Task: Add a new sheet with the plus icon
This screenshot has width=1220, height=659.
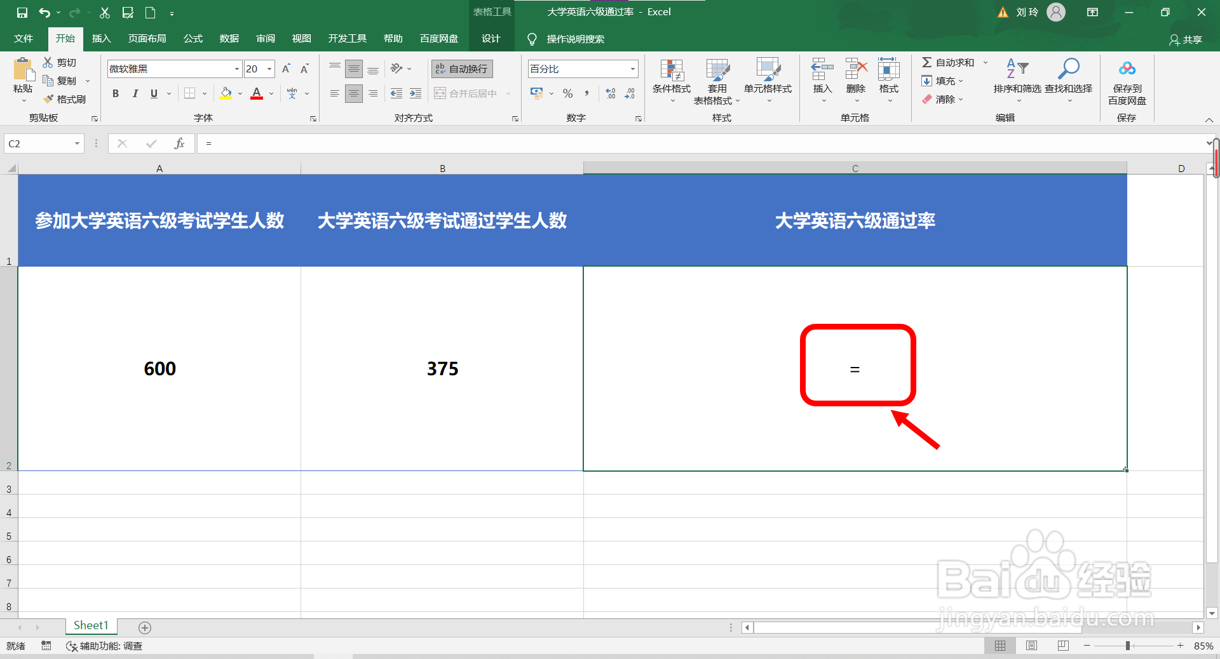Action: point(145,628)
